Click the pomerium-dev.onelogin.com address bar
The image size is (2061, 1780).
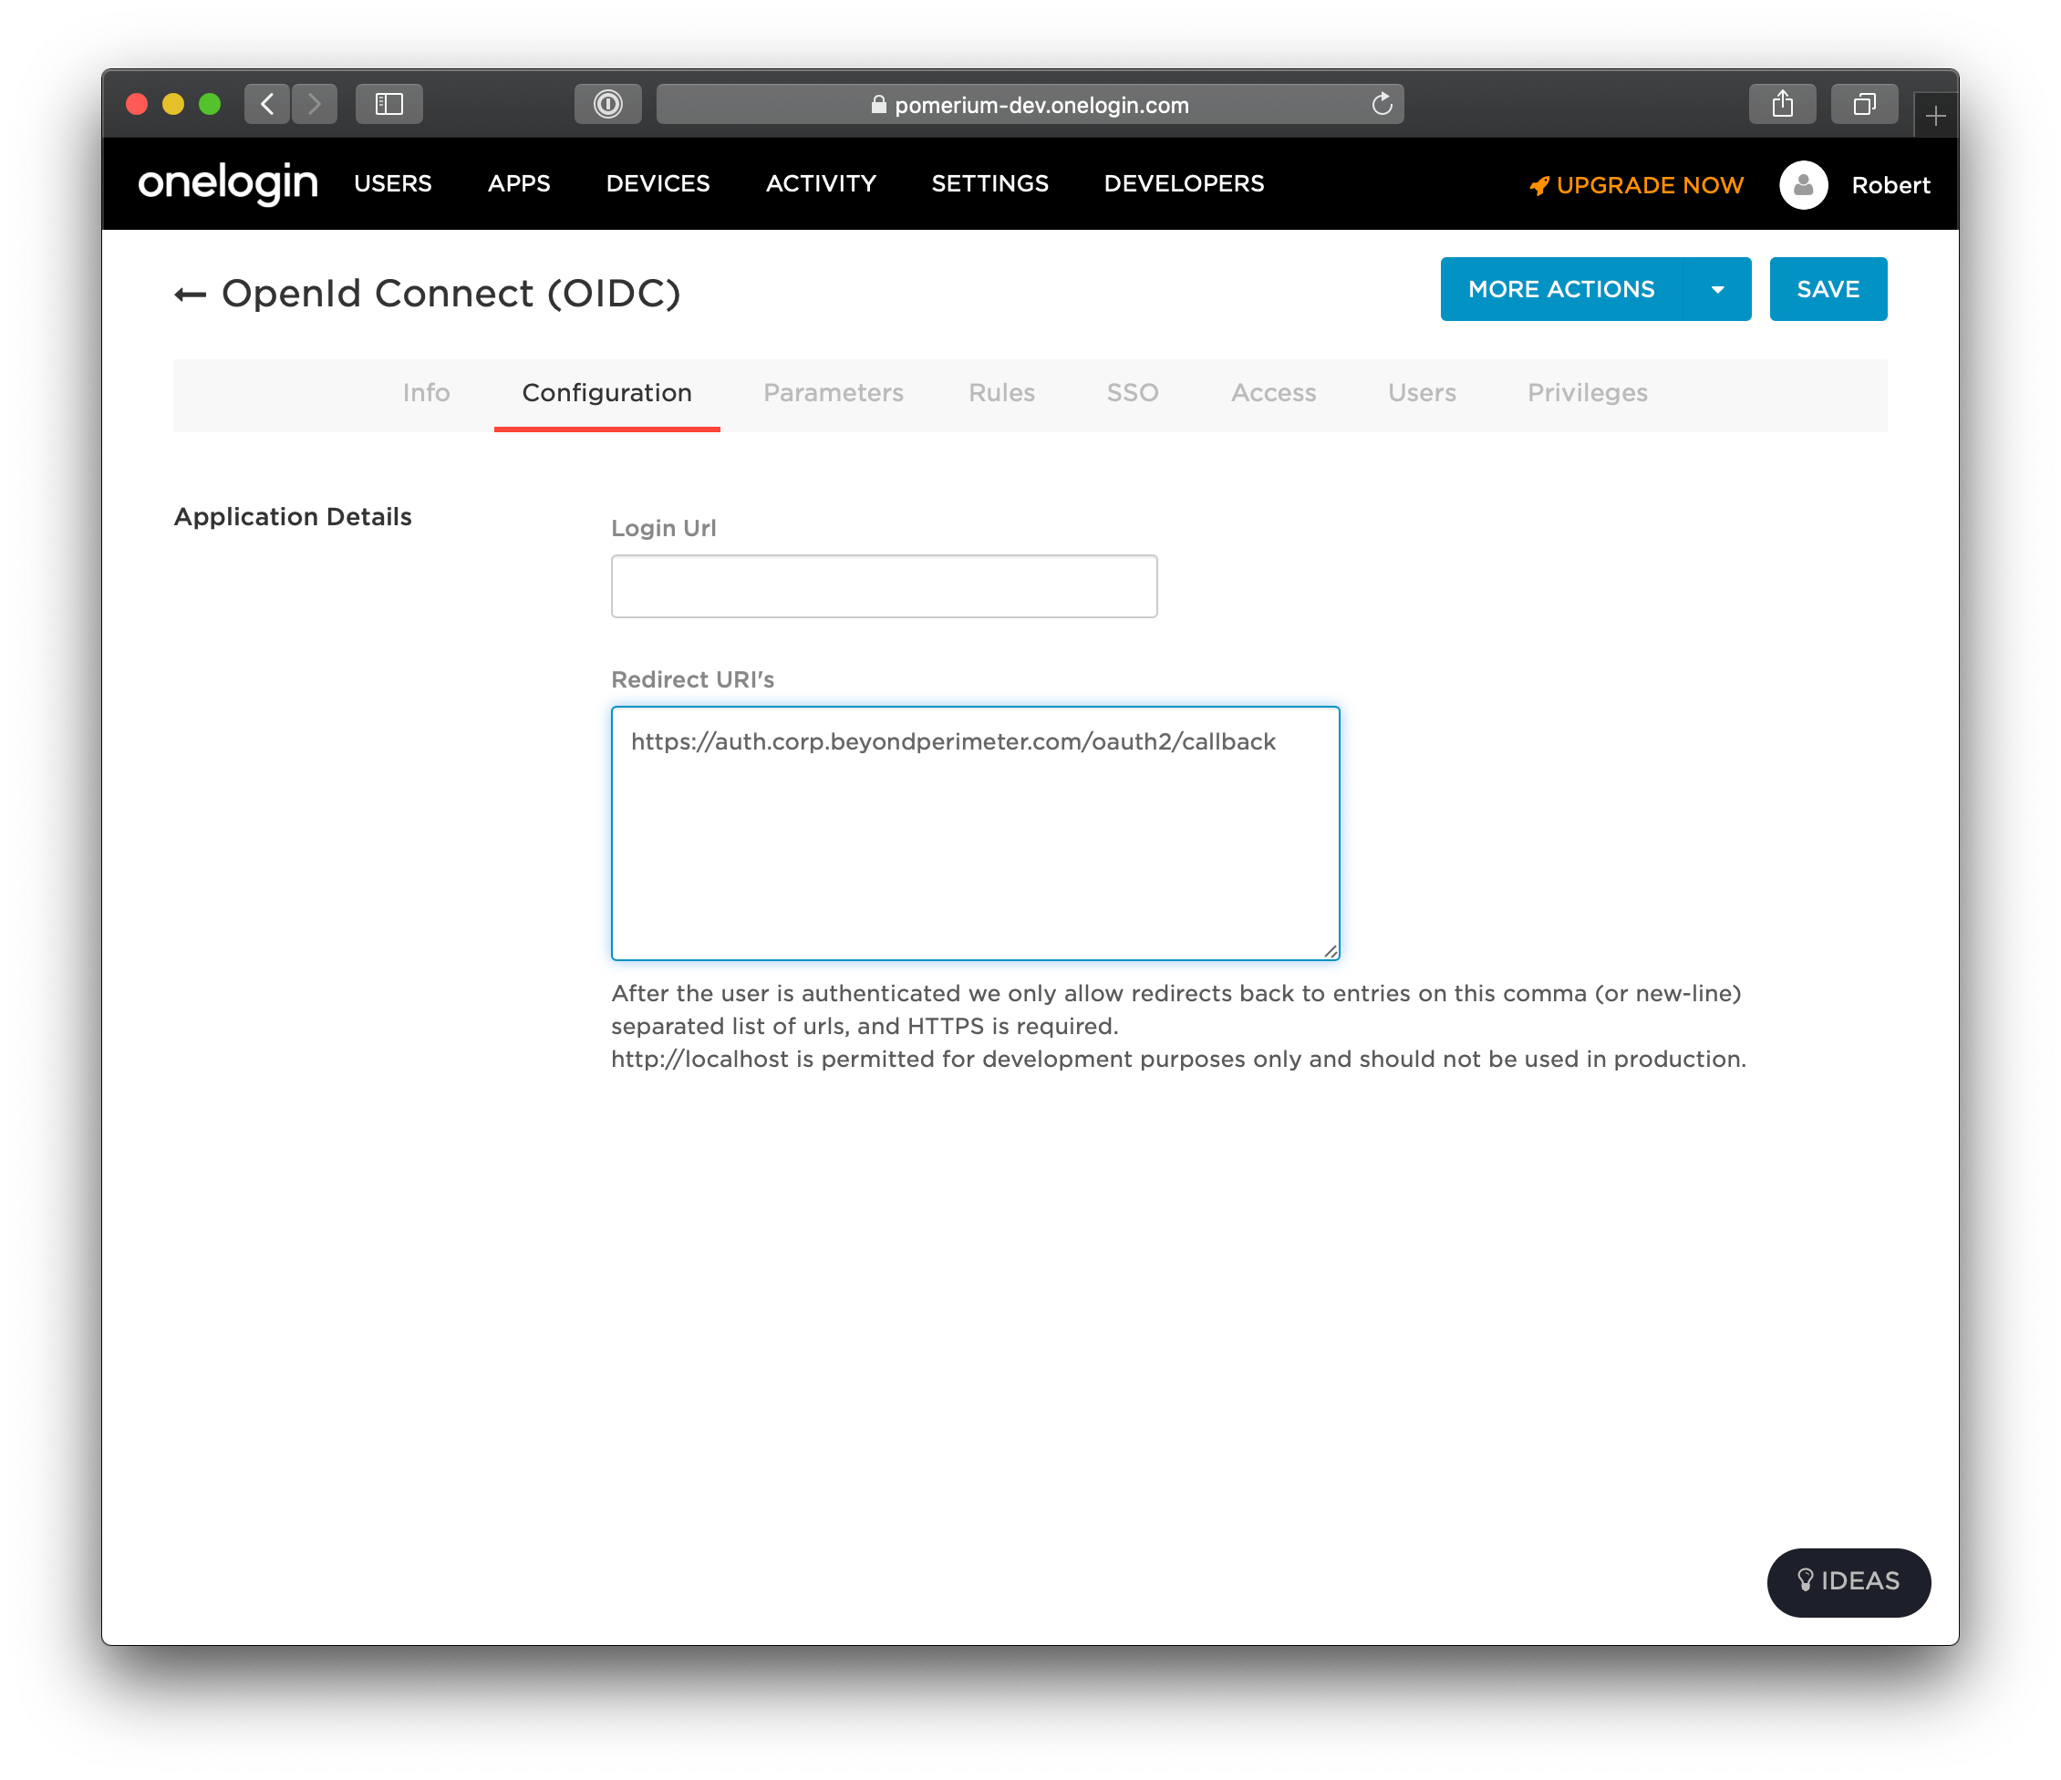pyautogui.click(x=1030, y=105)
